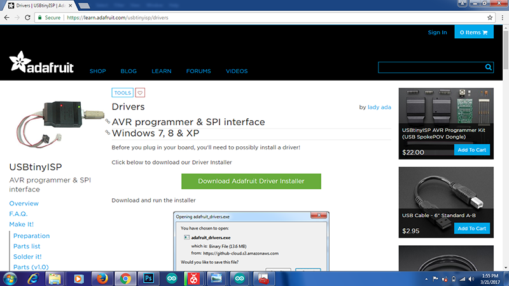
Task: Favorite this guide with the heart icon
Action: pos(140,93)
